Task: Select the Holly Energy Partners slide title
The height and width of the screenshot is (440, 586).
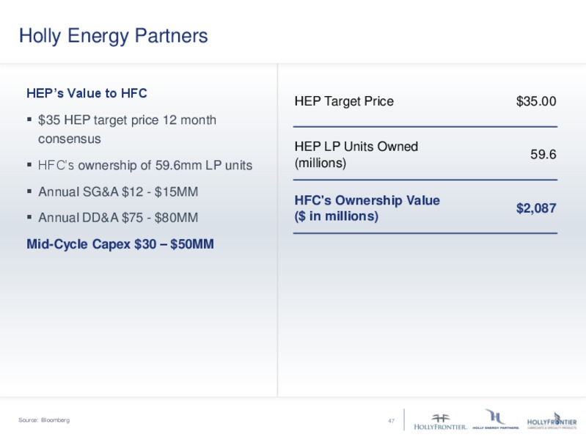Action: coord(113,36)
